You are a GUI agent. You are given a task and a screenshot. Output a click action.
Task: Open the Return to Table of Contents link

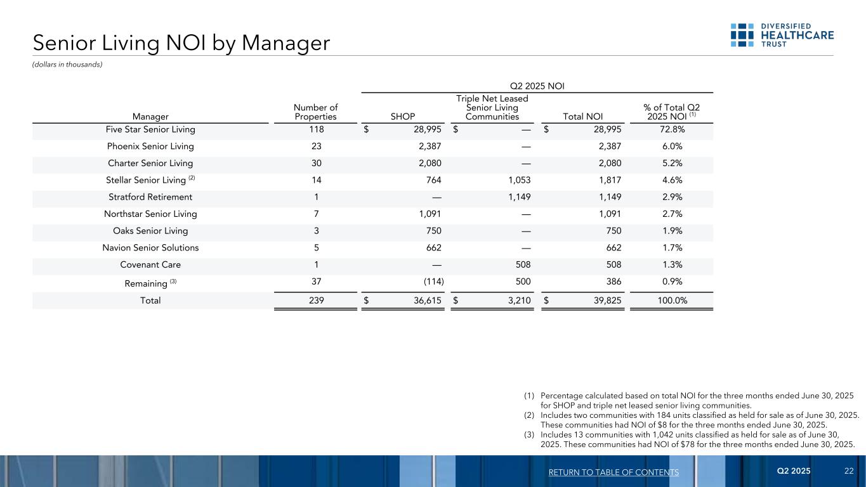(612, 472)
